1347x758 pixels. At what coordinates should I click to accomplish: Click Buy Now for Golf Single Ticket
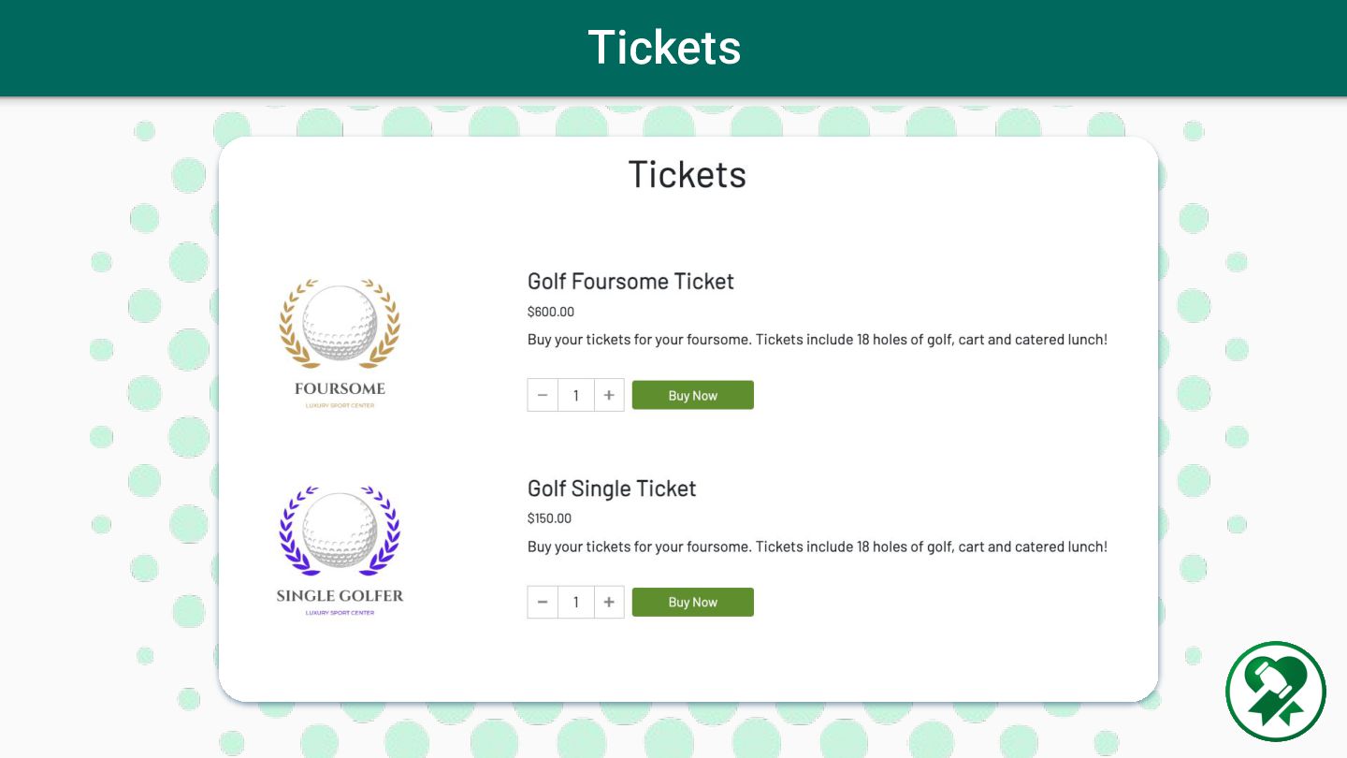[692, 602]
